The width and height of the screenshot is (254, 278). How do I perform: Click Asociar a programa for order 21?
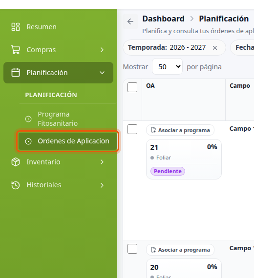(x=180, y=130)
